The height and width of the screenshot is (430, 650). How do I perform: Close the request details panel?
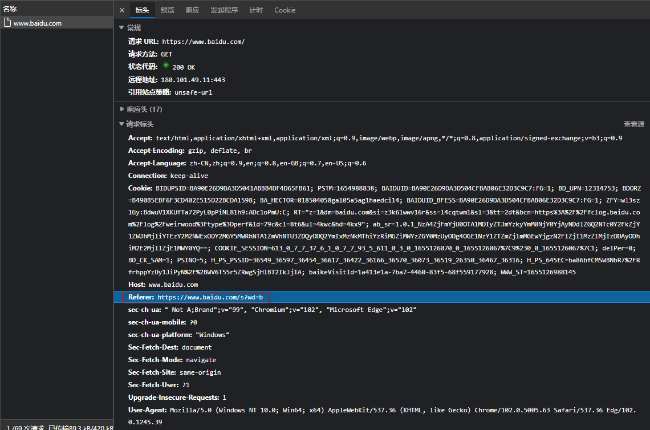[x=122, y=10]
